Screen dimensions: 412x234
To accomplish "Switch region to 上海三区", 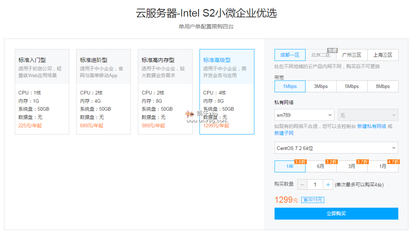I will tap(383, 55).
